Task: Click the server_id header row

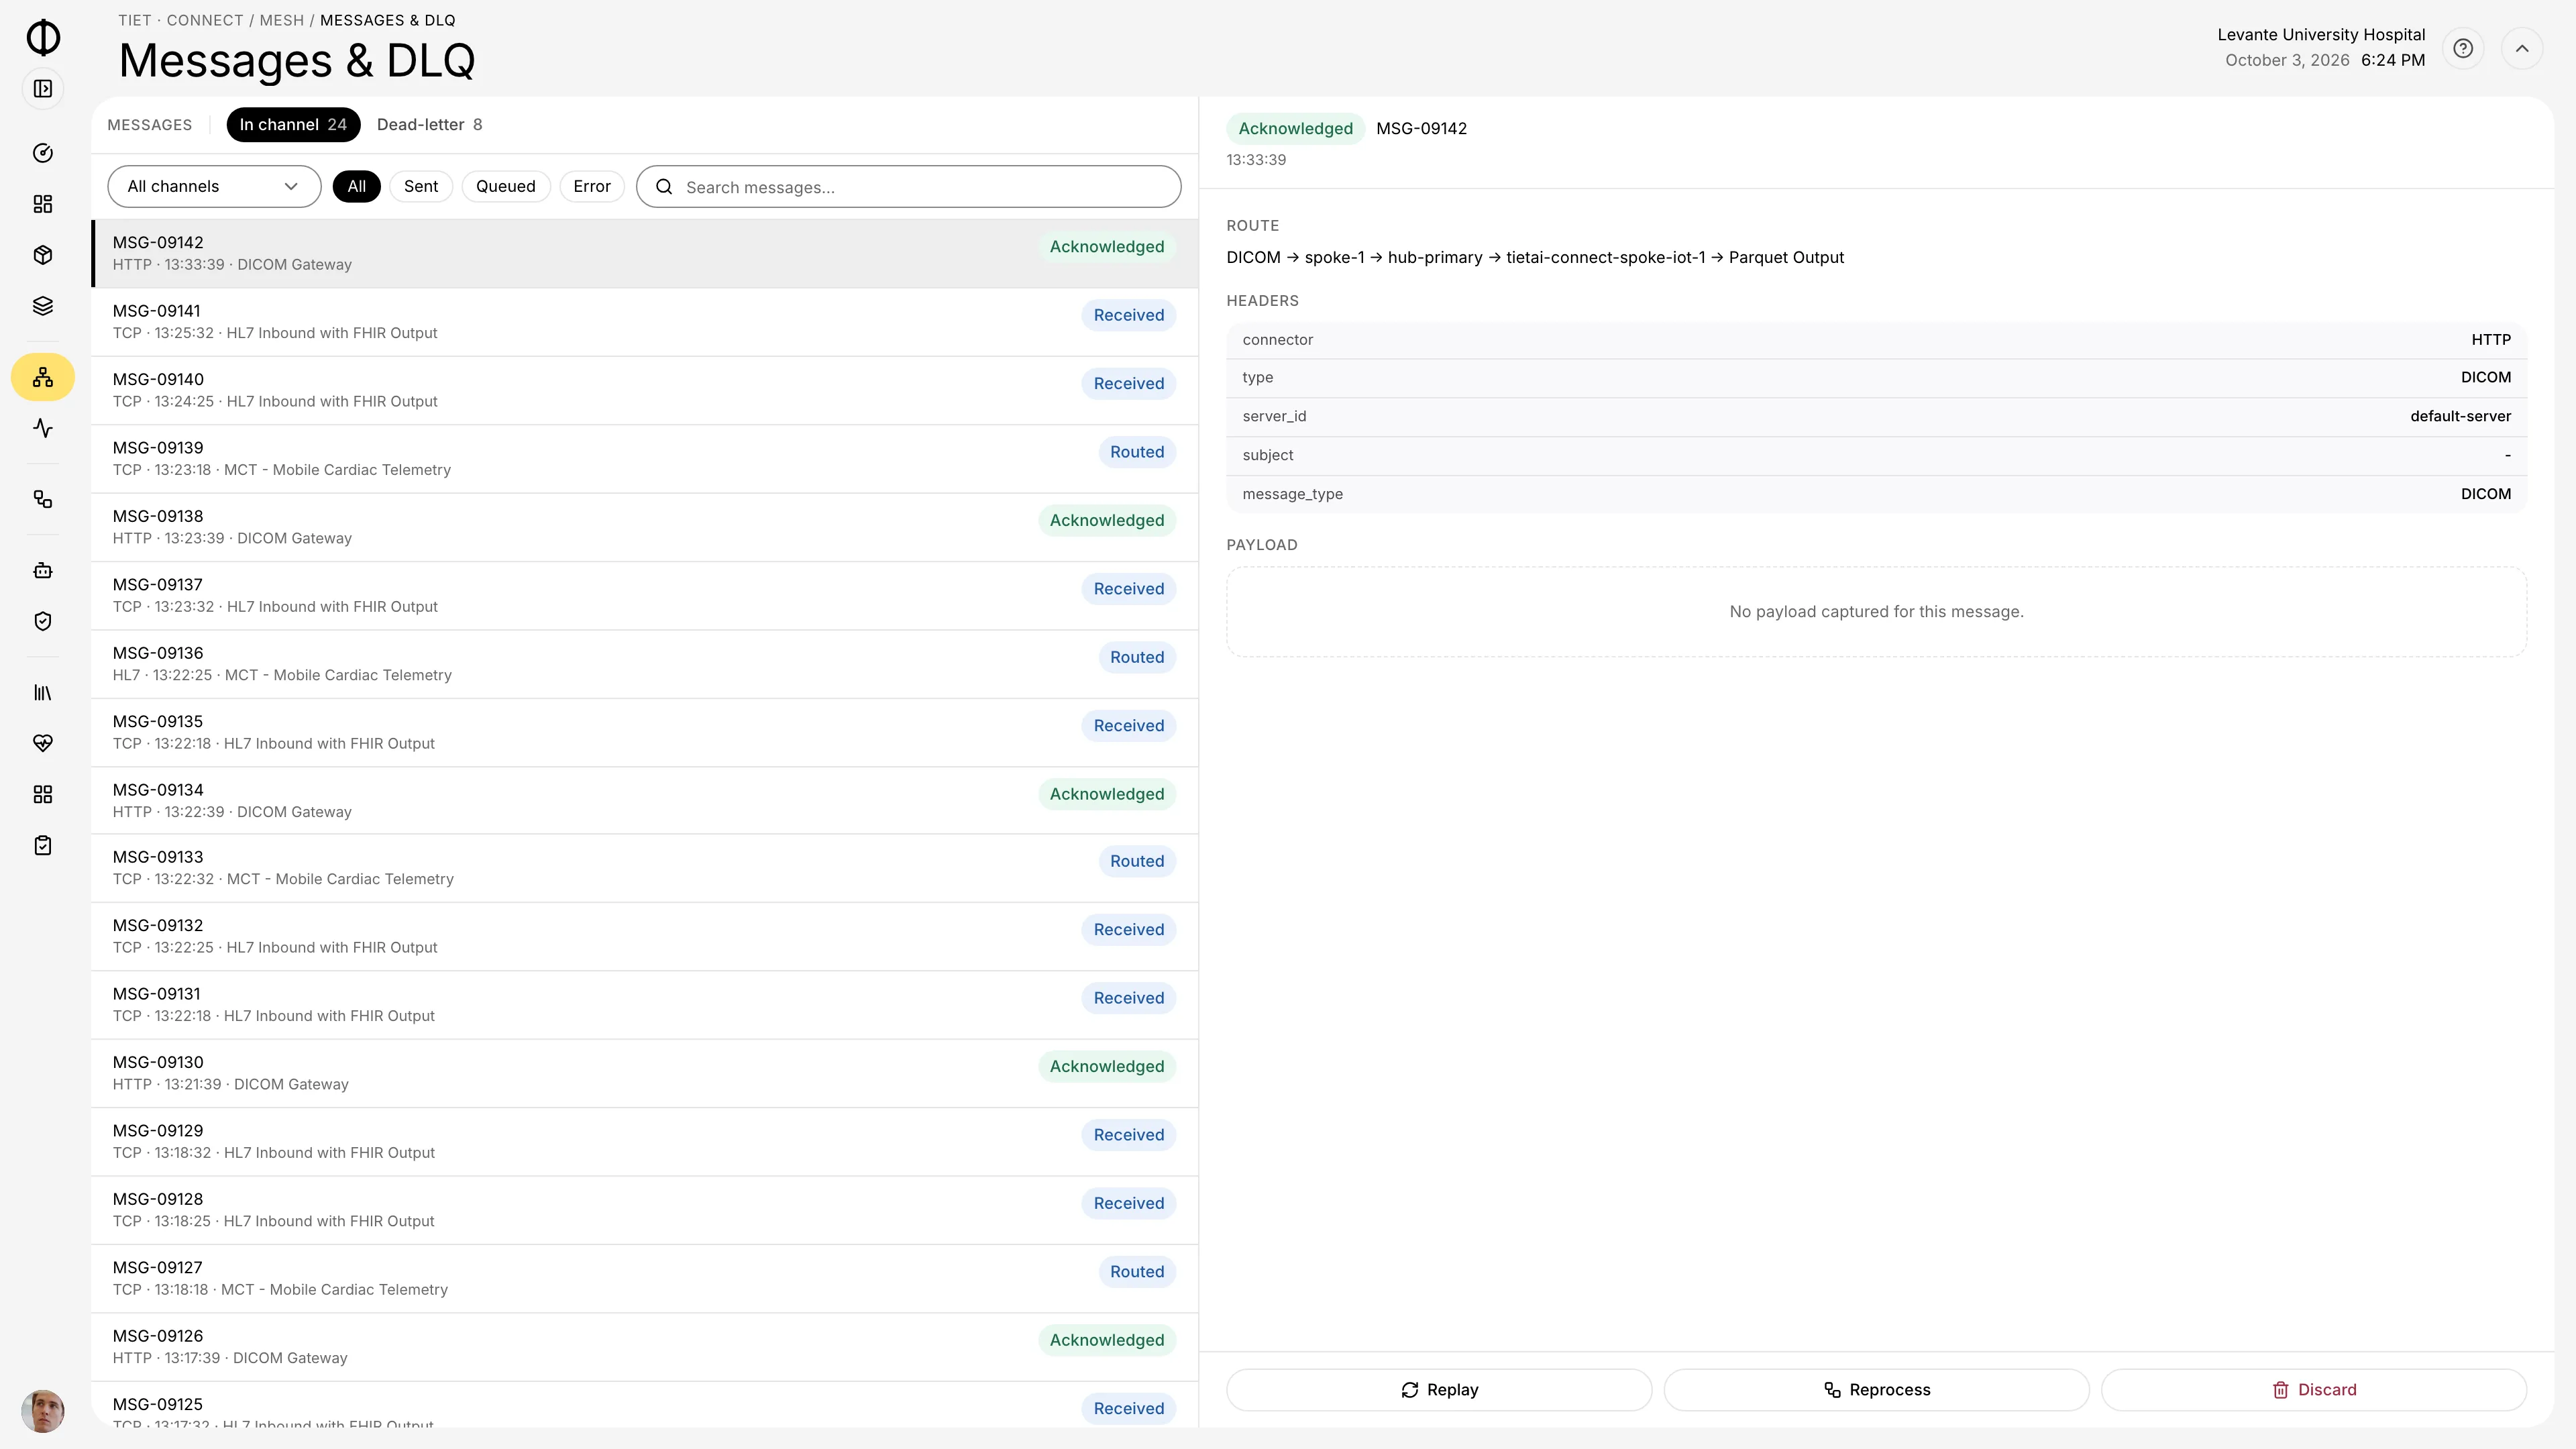Action: click(x=1877, y=417)
